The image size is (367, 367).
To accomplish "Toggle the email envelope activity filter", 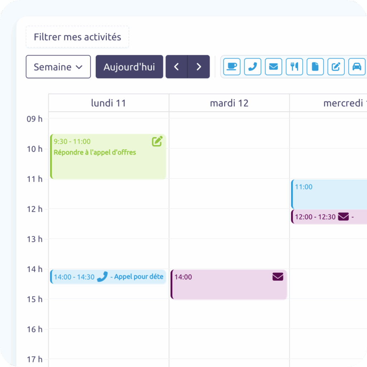I will click(x=273, y=67).
